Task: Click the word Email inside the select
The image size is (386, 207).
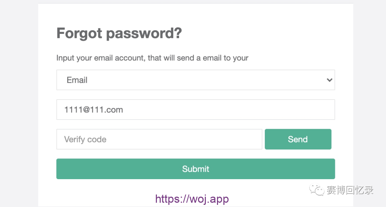Action: point(77,80)
